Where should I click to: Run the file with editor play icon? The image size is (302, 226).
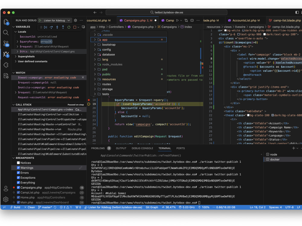[x=177, y=20]
